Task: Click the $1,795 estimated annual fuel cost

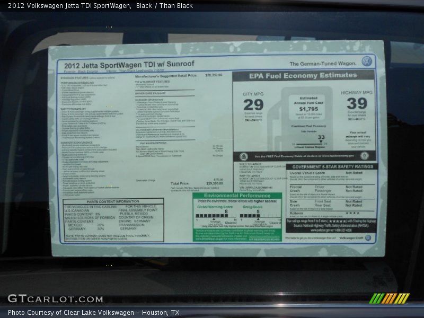Action: 308,109
